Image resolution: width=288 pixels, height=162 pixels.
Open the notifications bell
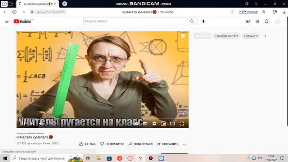(x=266, y=21)
